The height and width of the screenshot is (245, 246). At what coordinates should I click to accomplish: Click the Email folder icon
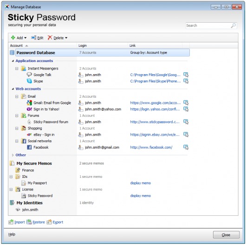[x=24, y=96]
